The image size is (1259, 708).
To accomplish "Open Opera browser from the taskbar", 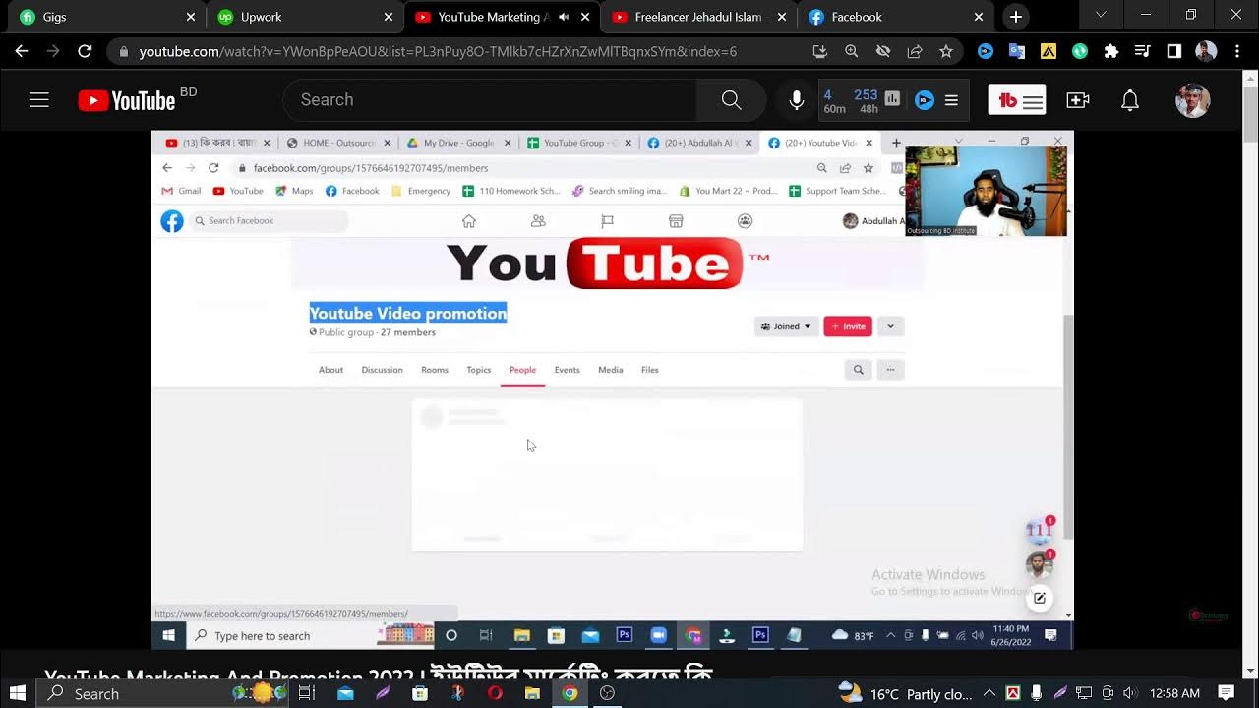I will [495, 693].
